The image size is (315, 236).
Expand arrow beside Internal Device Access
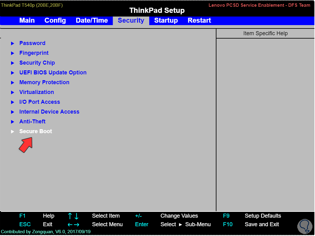point(13,112)
